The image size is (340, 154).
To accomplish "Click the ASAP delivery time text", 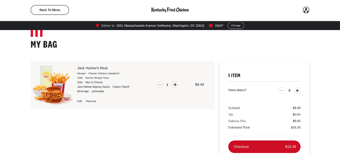I will coord(219,26).
